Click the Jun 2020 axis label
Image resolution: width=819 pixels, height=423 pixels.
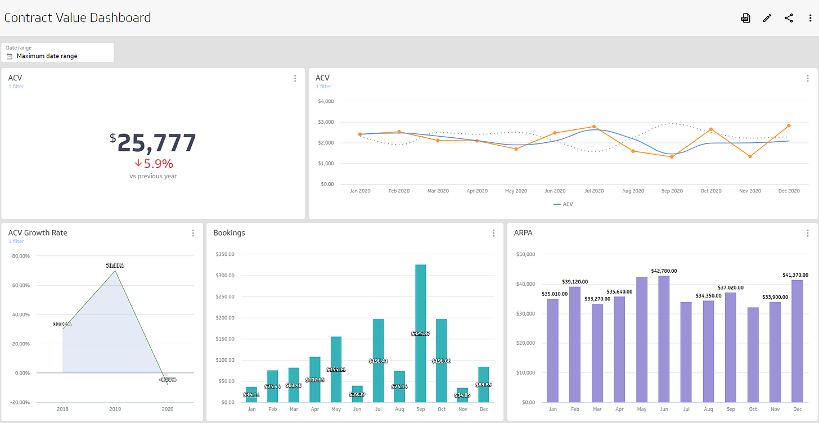(x=555, y=191)
